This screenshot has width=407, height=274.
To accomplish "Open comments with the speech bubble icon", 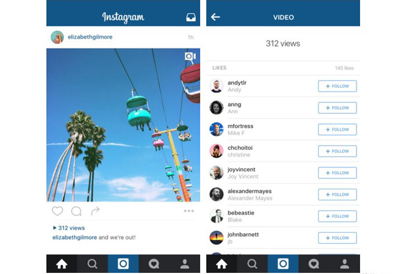I will point(76,211).
